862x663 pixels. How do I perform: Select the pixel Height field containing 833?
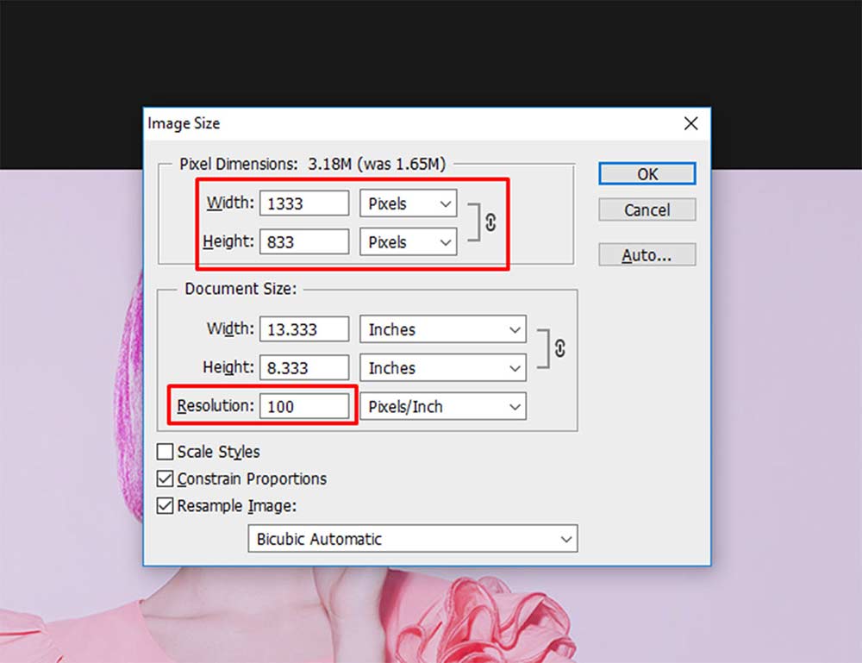[x=303, y=242]
